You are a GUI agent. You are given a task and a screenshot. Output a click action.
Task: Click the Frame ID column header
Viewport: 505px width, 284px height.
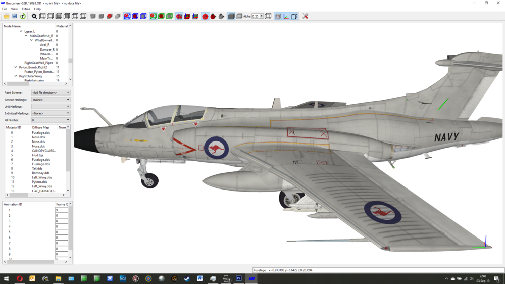coord(62,204)
